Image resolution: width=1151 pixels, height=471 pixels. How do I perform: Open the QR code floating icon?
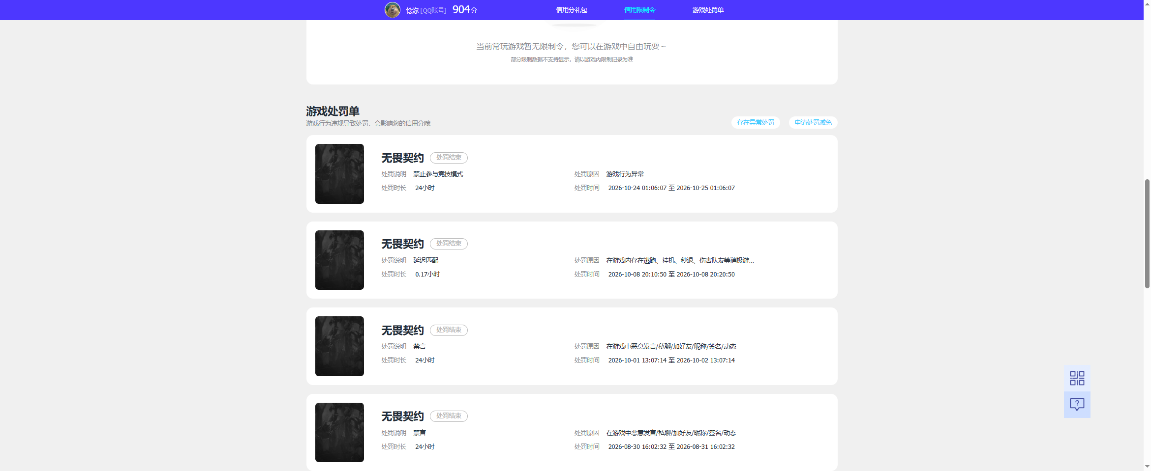1077,378
